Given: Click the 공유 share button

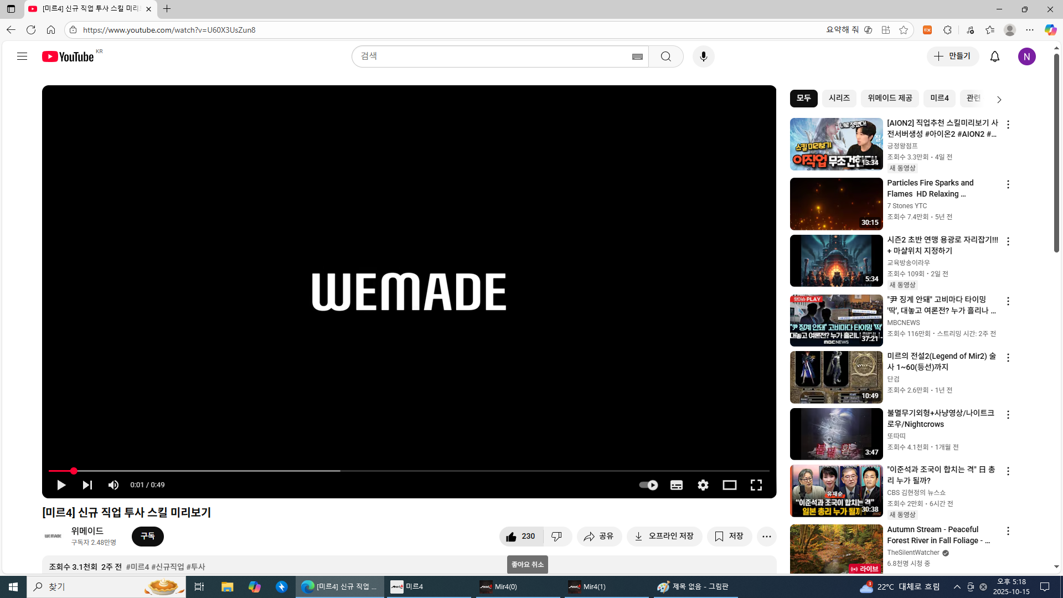Looking at the screenshot, I should click(x=599, y=536).
